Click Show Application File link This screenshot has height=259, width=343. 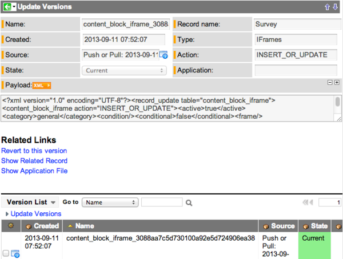(x=34, y=171)
